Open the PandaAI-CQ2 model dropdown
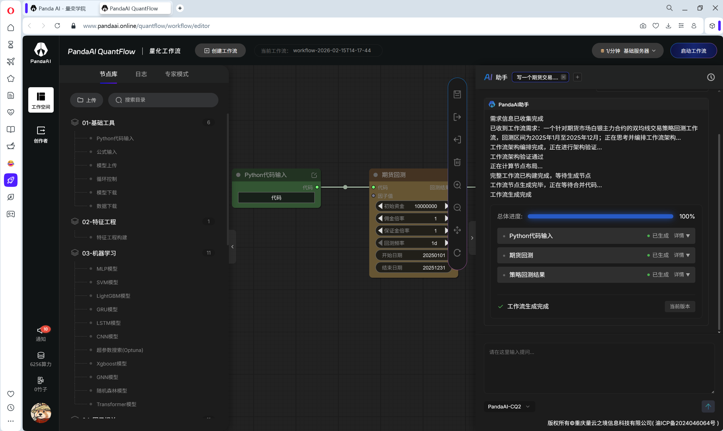Viewport: 723px width, 431px height. (509, 406)
